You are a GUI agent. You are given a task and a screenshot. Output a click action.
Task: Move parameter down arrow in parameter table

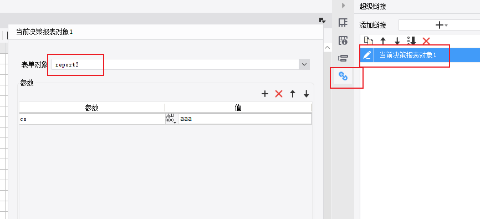306,94
